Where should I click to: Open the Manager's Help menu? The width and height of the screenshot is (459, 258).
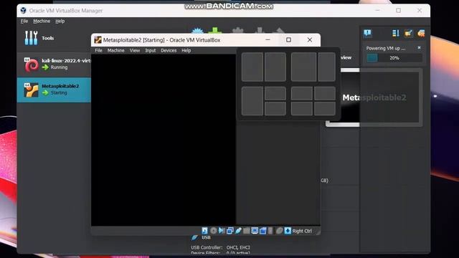(60, 21)
